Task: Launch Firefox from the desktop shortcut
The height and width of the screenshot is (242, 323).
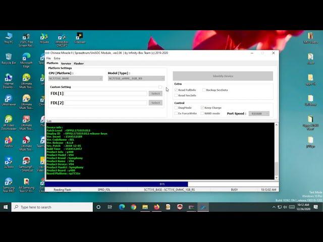Action: click(x=9, y=142)
